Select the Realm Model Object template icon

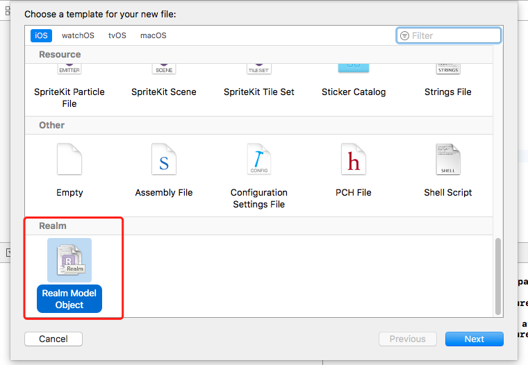pyautogui.click(x=69, y=260)
